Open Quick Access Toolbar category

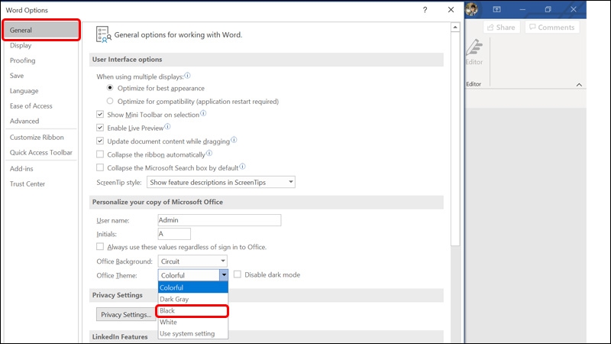coord(41,152)
